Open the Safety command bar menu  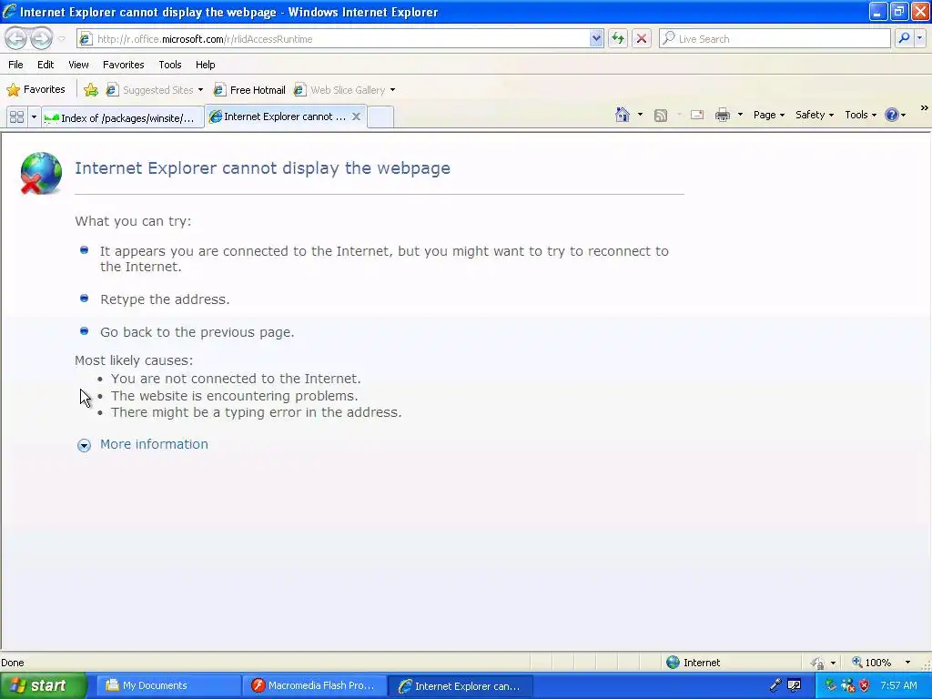815,115
